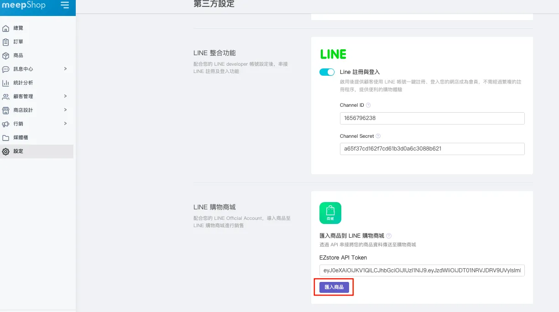559x312 pixels.
Task: Click the 商店設計 storefront icon
Action: (x=6, y=110)
